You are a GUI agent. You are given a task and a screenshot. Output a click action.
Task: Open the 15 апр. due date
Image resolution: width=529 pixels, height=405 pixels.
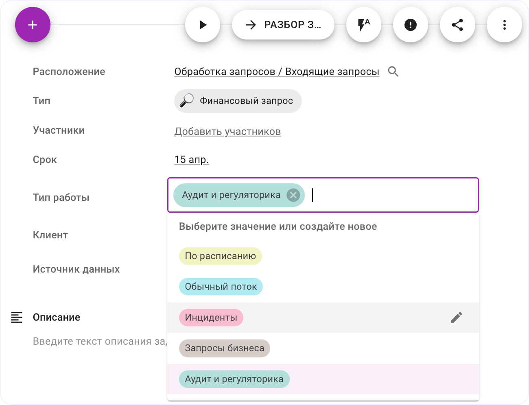click(191, 160)
